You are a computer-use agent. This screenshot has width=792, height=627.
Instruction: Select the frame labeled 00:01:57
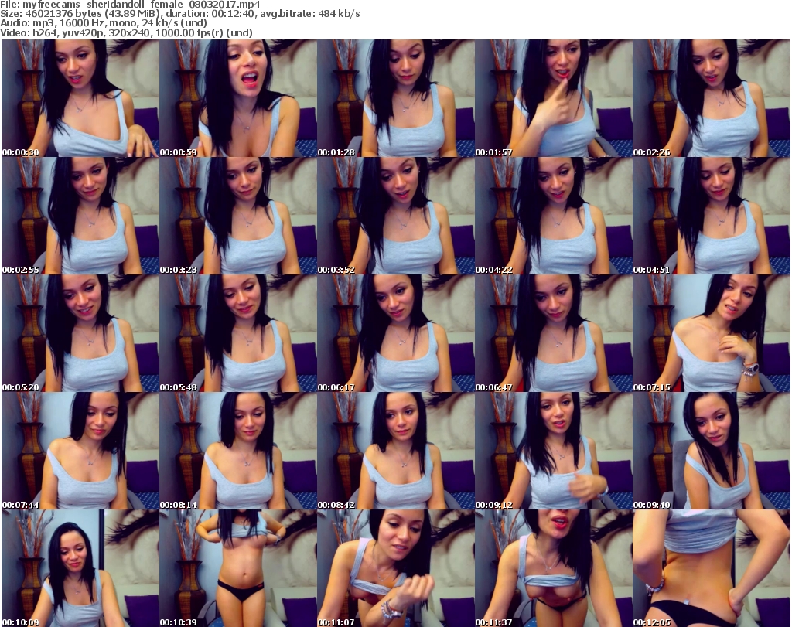tap(554, 98)
